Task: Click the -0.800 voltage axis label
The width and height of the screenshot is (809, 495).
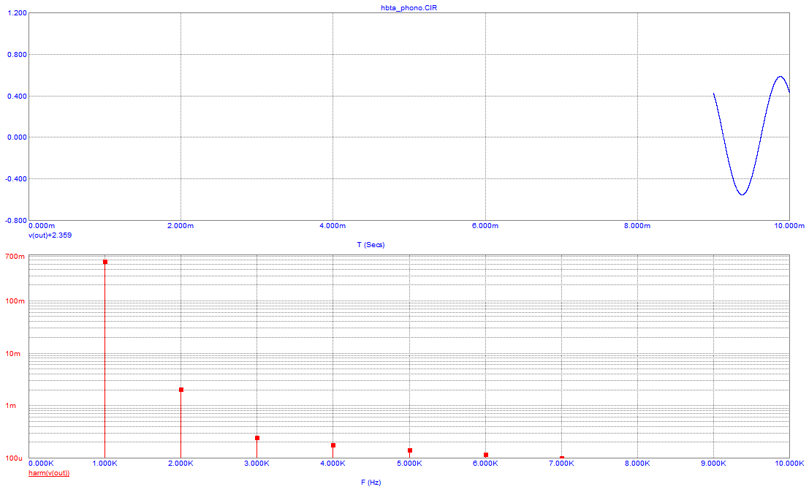Action: coord(16,220)
